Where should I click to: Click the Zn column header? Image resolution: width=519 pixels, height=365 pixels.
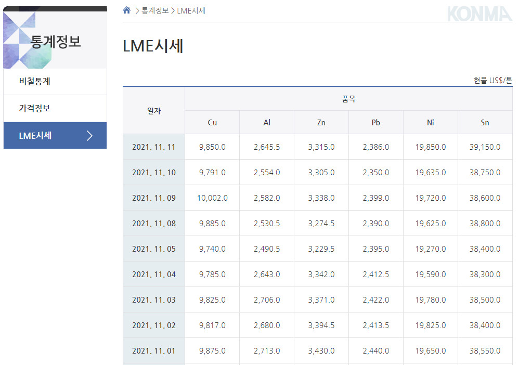[x=321, y=122]
